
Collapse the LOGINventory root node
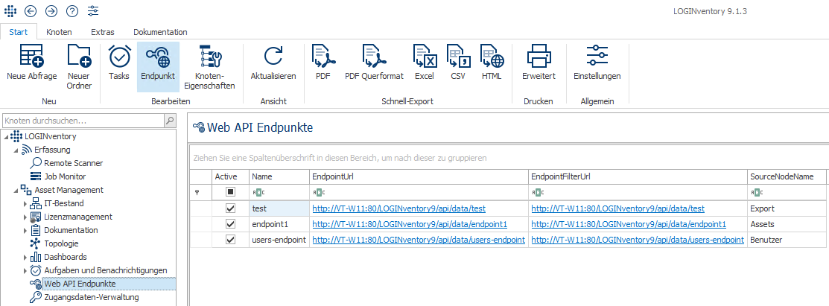coord(6,137)
